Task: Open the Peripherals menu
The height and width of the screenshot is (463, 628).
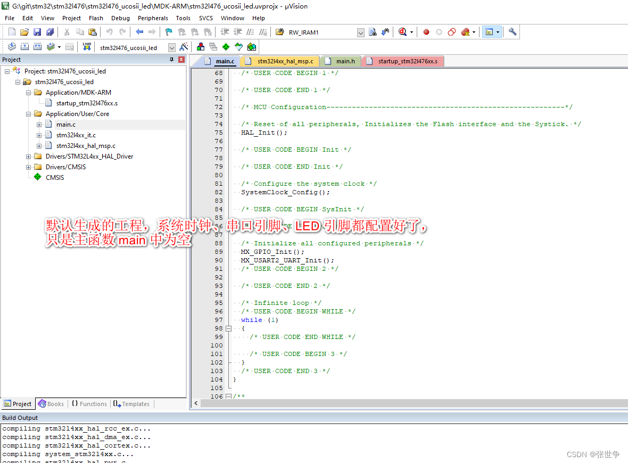Action: click(x=153, y=18)
